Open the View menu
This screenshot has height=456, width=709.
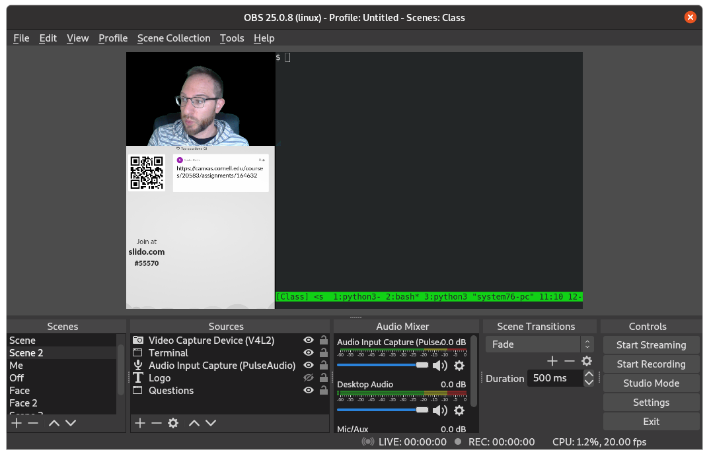pyautogui.click(x=78, y=38)
